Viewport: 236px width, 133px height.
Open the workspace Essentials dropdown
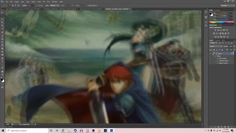[228, 6]
